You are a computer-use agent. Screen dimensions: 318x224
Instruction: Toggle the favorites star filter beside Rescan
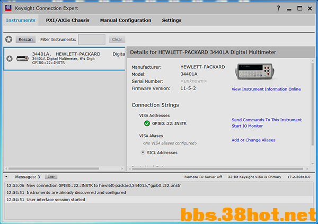tap(8, 39)
